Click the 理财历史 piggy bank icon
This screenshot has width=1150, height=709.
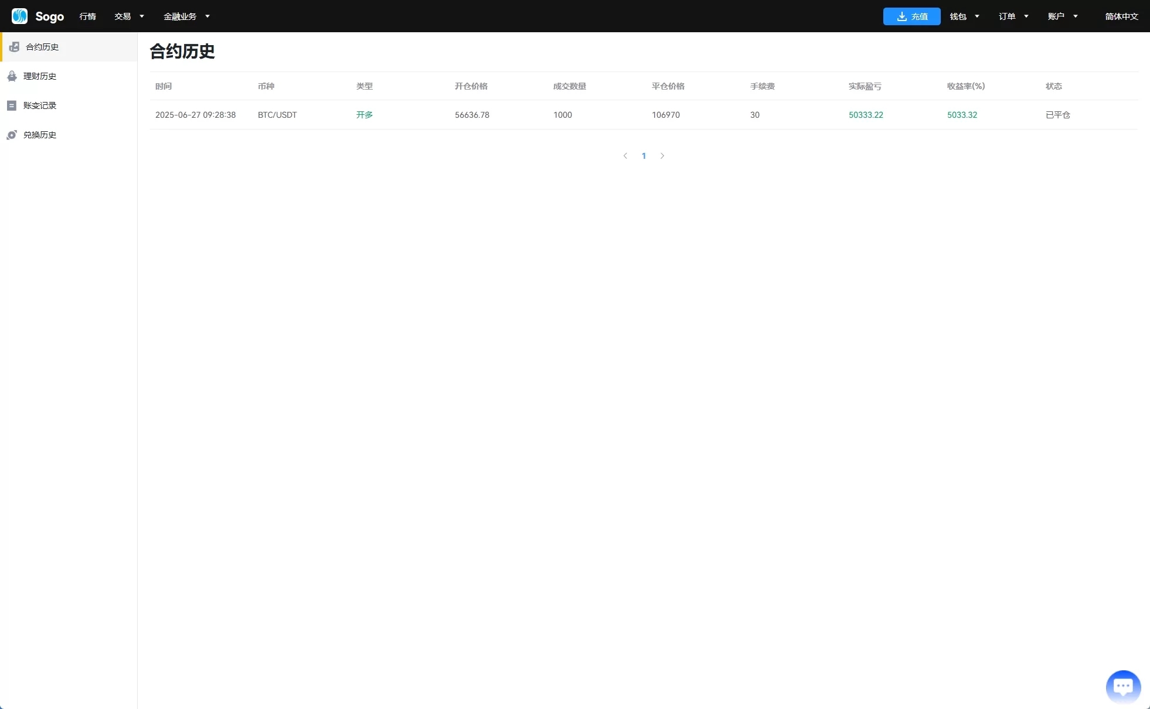point(12,76)
